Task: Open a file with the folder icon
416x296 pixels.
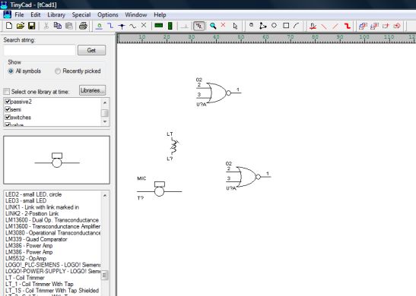Action: click(21, 26)
